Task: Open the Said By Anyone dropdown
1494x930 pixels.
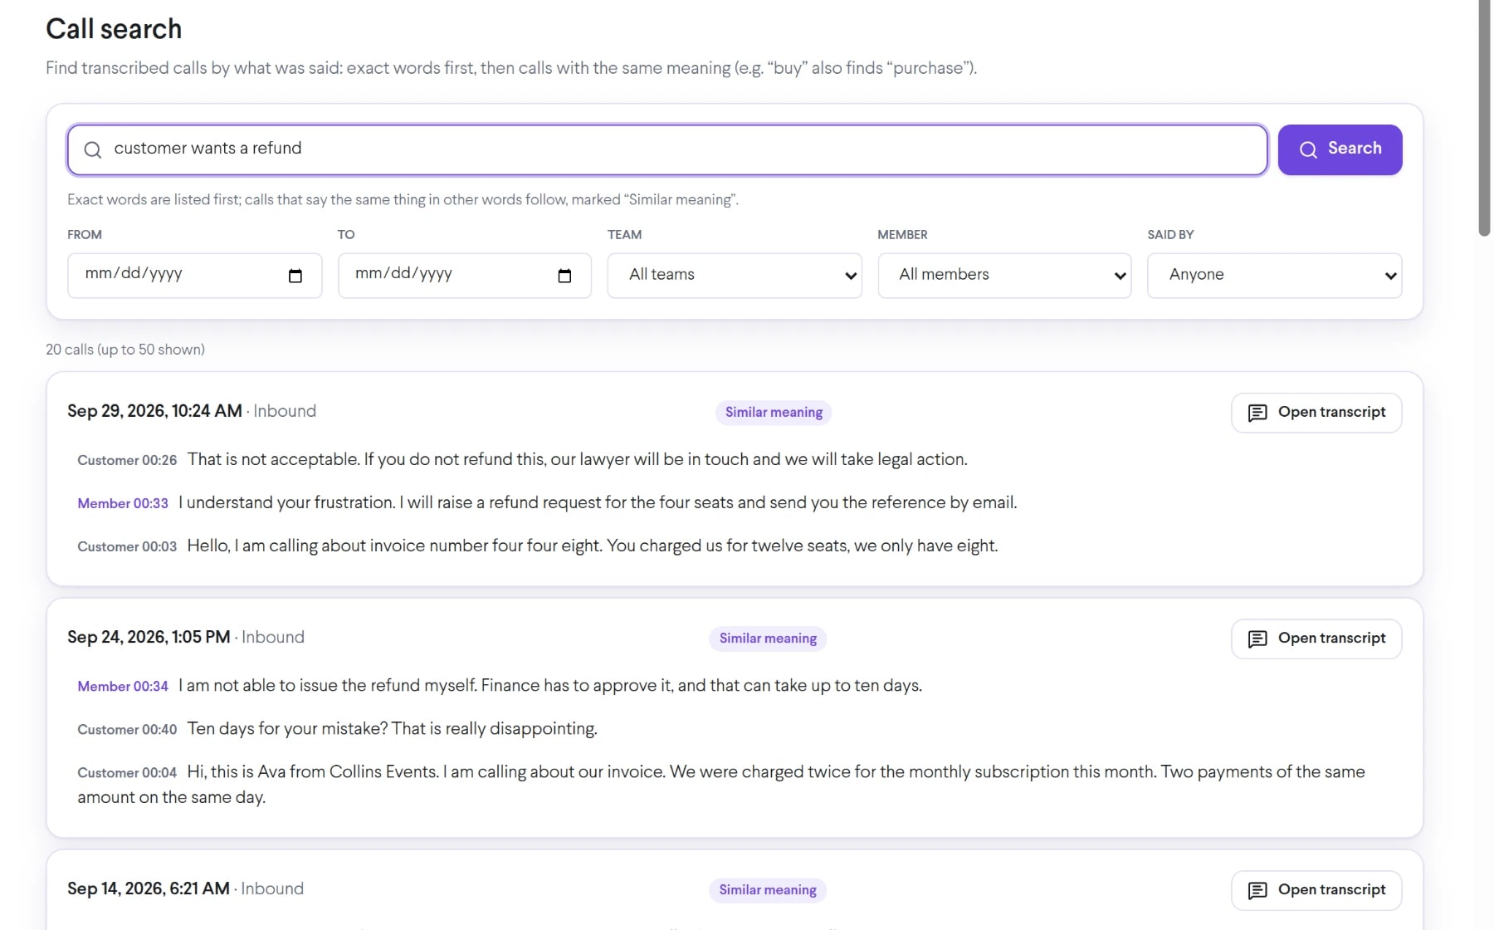Action: point(1274,276)
